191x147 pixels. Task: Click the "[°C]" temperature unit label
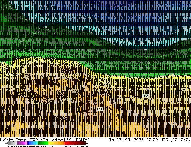(70, 140)
